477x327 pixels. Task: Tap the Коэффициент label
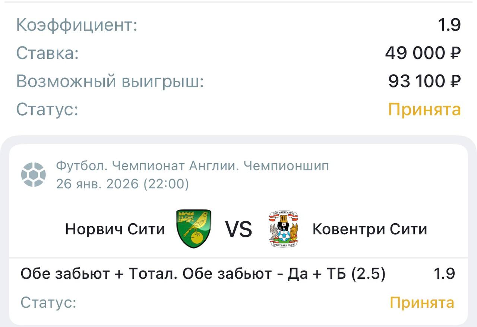77,25
